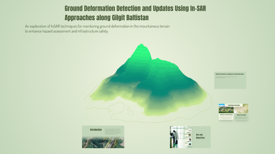Select the countryside photo in Limitations and Scope
The height and width of the screenshot is (154, 275).
(226, 108)
